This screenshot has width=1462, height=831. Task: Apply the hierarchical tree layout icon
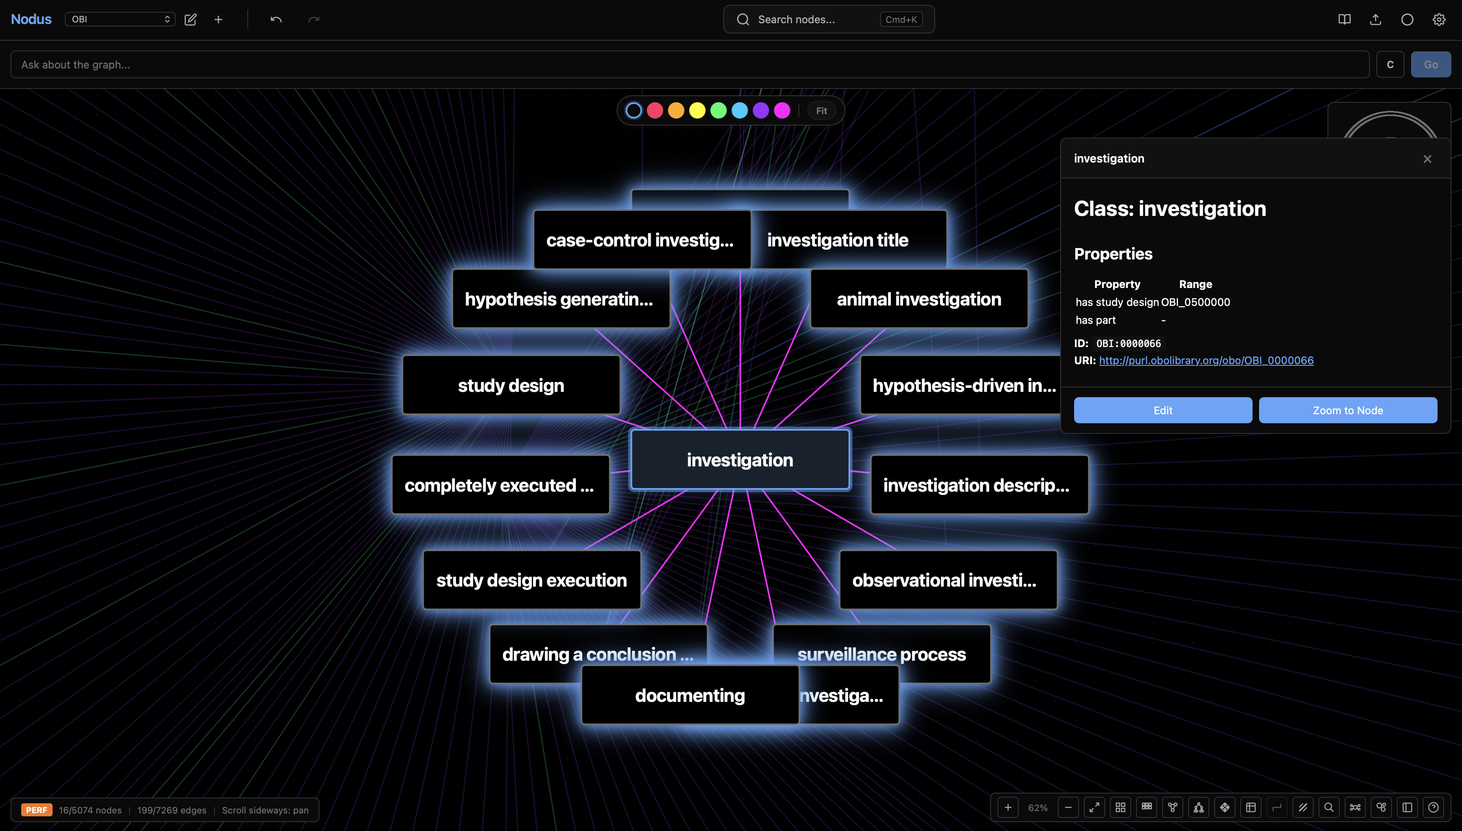point(1199,808)
